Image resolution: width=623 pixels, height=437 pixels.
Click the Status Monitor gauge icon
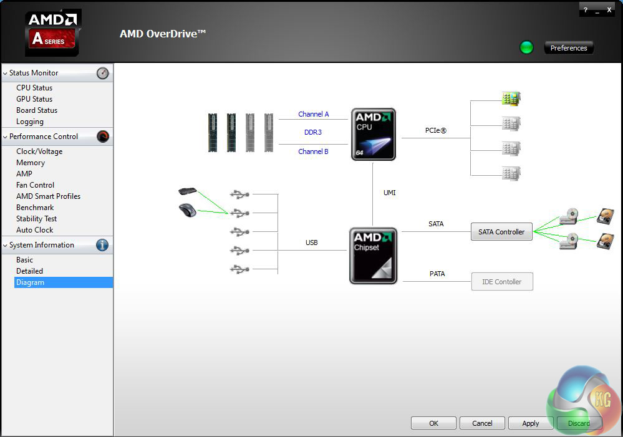pos(103,73)
